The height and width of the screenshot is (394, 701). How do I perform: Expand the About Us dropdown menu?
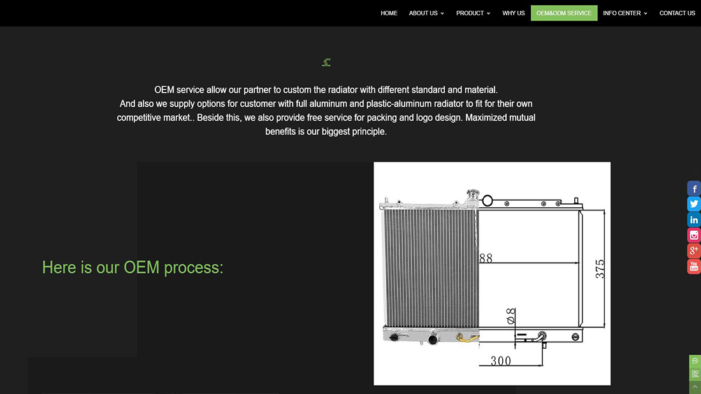[x=426, y=13]
